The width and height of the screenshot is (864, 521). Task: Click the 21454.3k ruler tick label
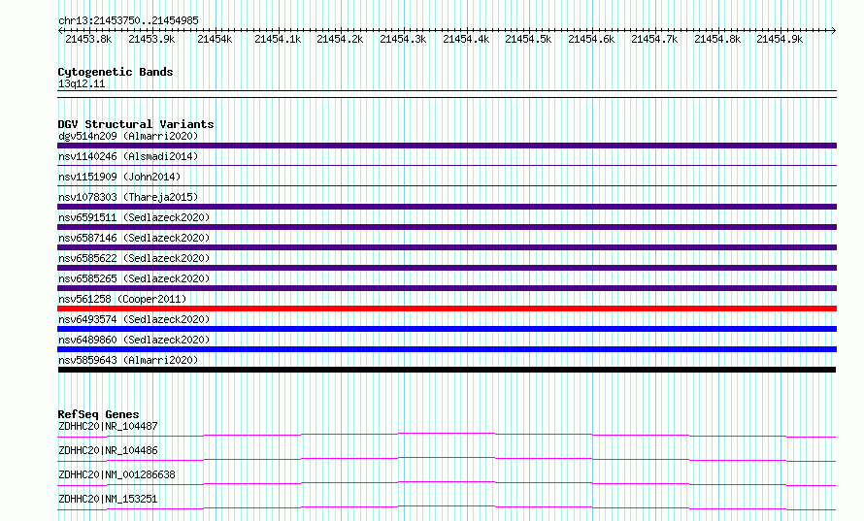coord(403,39)
